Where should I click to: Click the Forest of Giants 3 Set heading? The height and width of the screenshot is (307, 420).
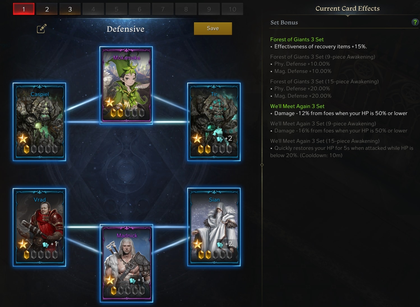(x=297, y=40)
